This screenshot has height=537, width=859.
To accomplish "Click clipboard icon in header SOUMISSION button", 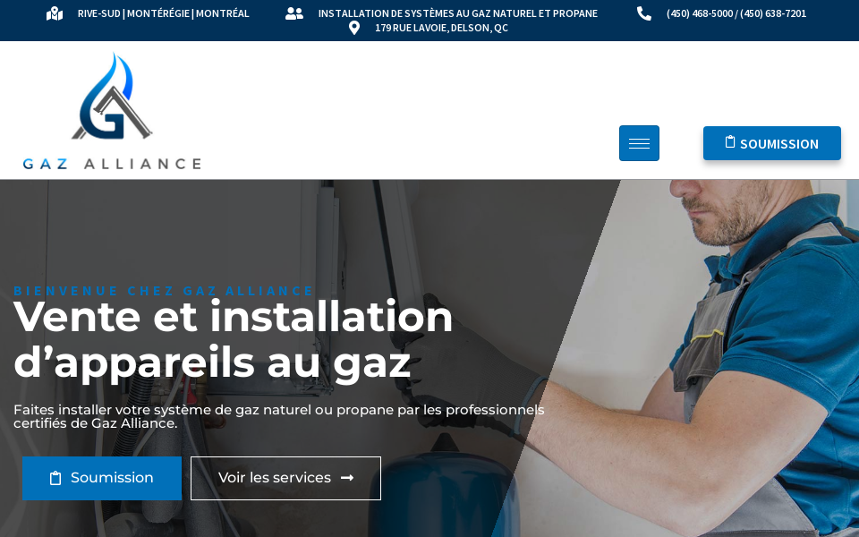I will coord(730,142).
